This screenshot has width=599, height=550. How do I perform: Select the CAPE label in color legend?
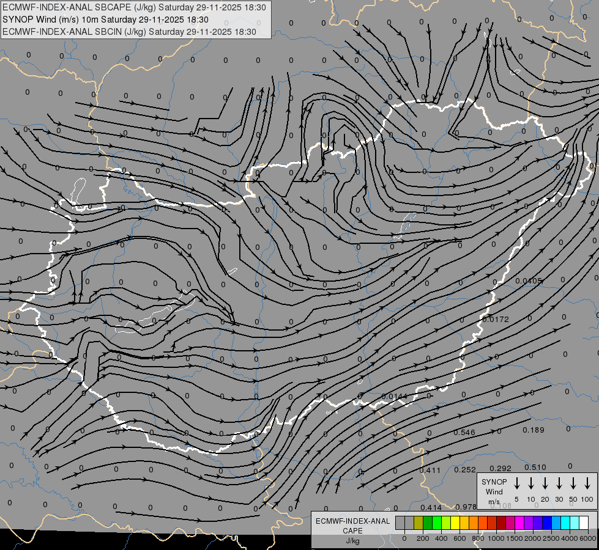coord(352,530)
